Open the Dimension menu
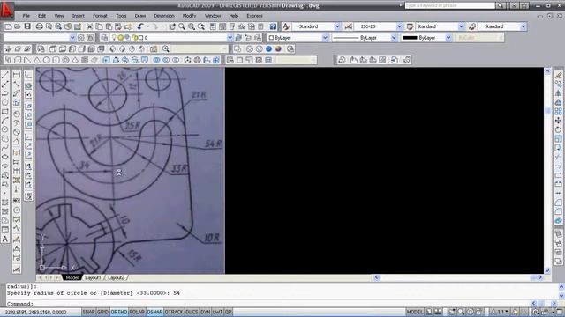 [x=164, y=16]
